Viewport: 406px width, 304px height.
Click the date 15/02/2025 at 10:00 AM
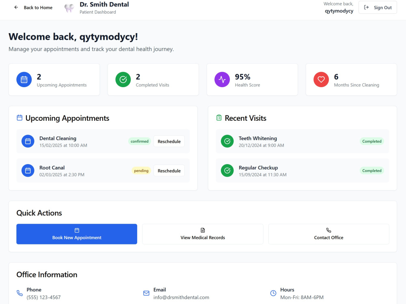coord(63,146)
